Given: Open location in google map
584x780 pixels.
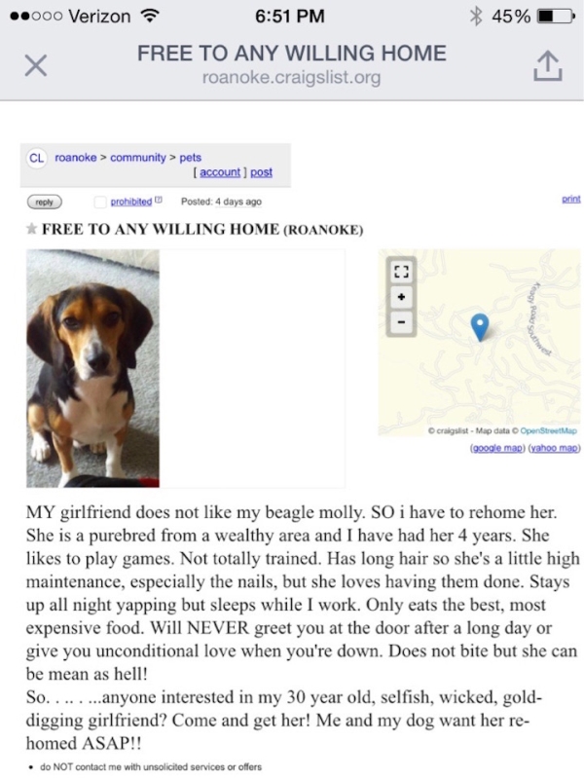Looking at the screenshot, I should tap(497, 448).
